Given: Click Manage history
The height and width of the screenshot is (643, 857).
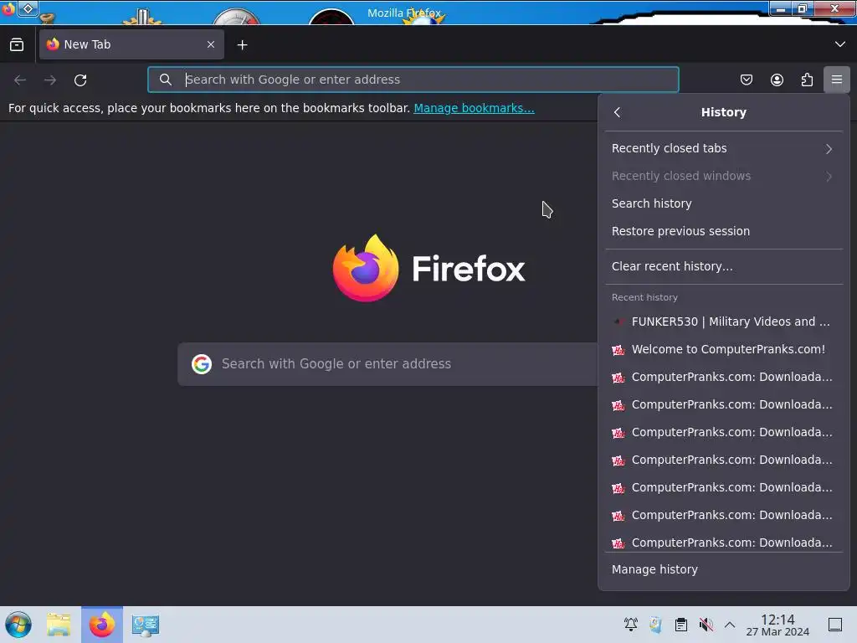Looking at the screenshot, I should (724, 569).
